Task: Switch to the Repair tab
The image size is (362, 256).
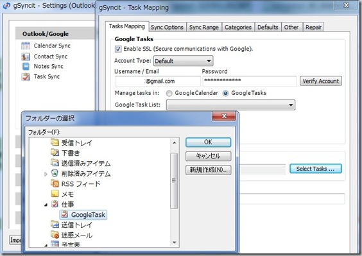Action: (313, 27)
